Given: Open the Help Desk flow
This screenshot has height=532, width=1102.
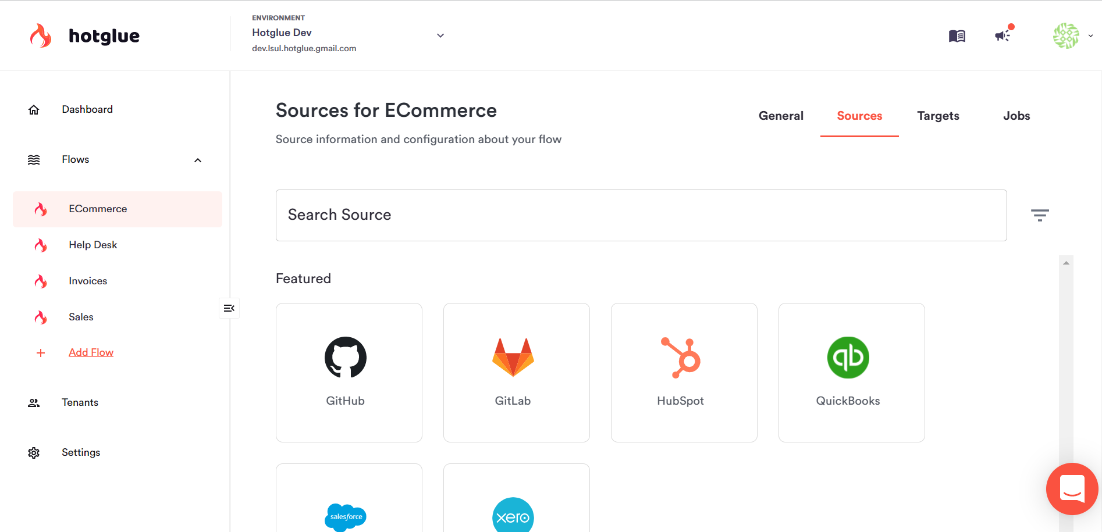Looking at the screenshot, I should (x=93, y=245).
